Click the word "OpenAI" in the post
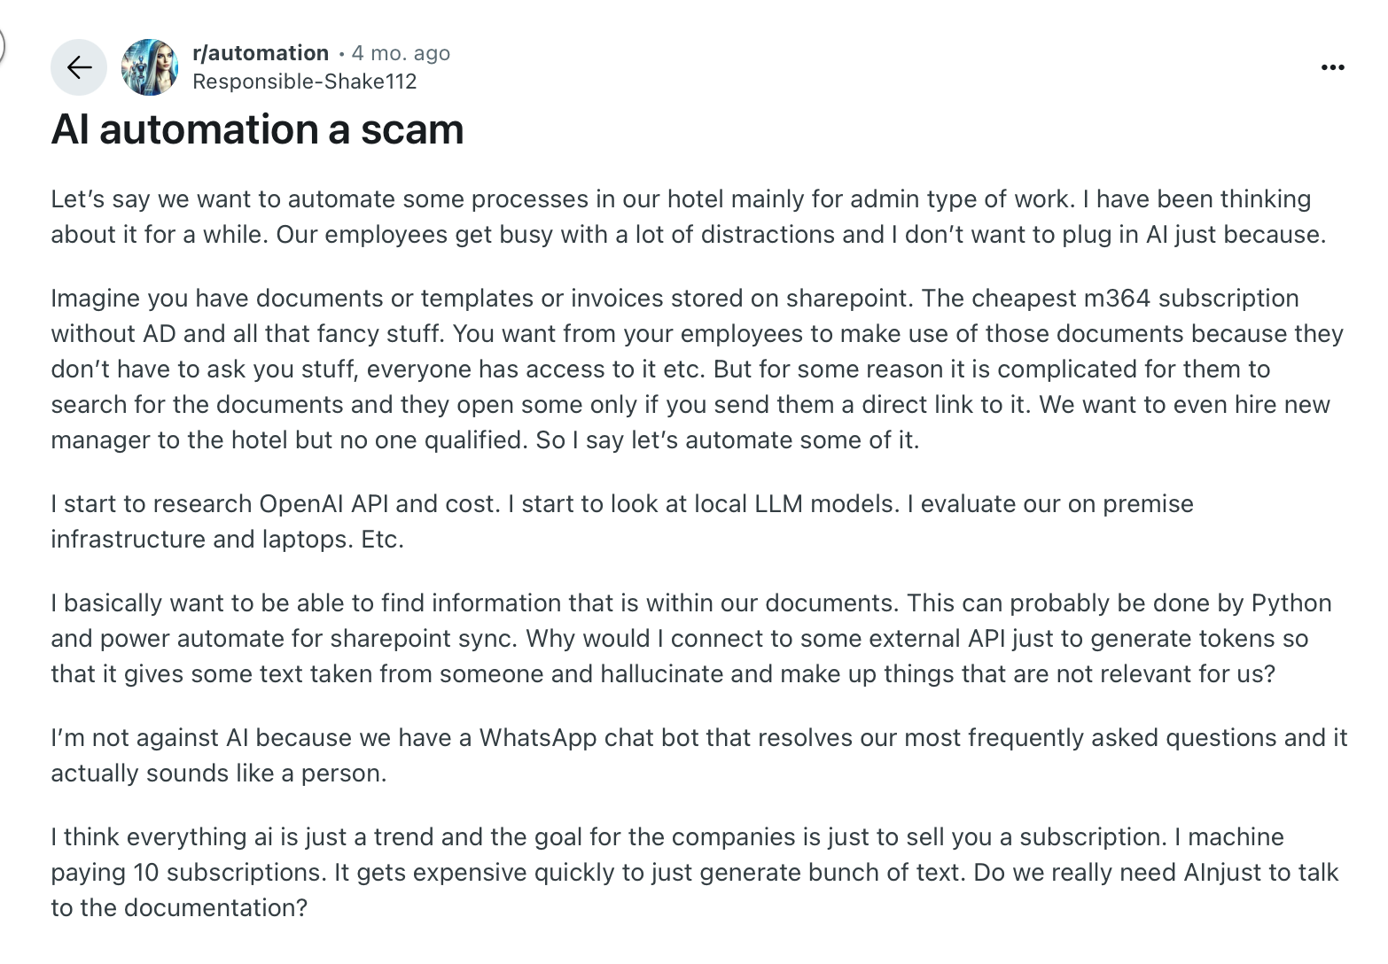The width and height of the screenshot is (1388, 964). pos(301,504)
